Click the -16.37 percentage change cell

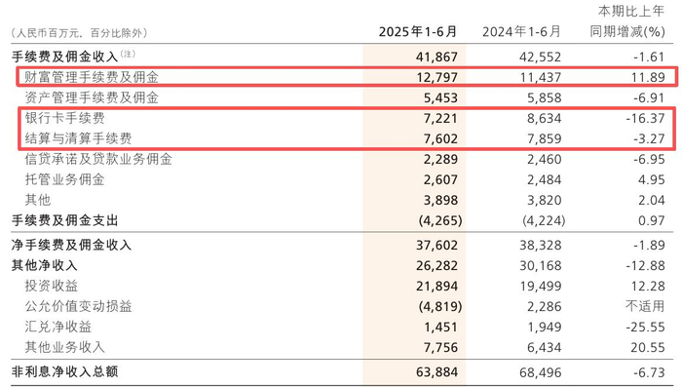645,118
